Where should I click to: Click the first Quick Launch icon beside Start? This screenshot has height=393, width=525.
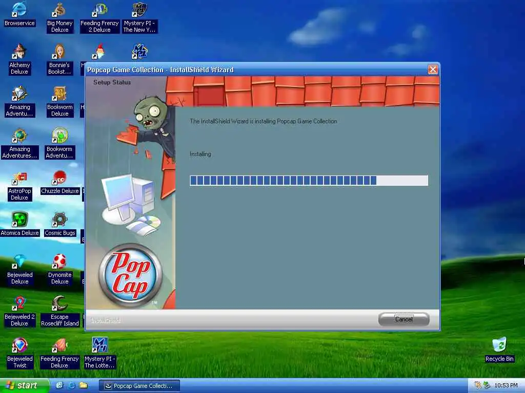click(x=59, y=385)
